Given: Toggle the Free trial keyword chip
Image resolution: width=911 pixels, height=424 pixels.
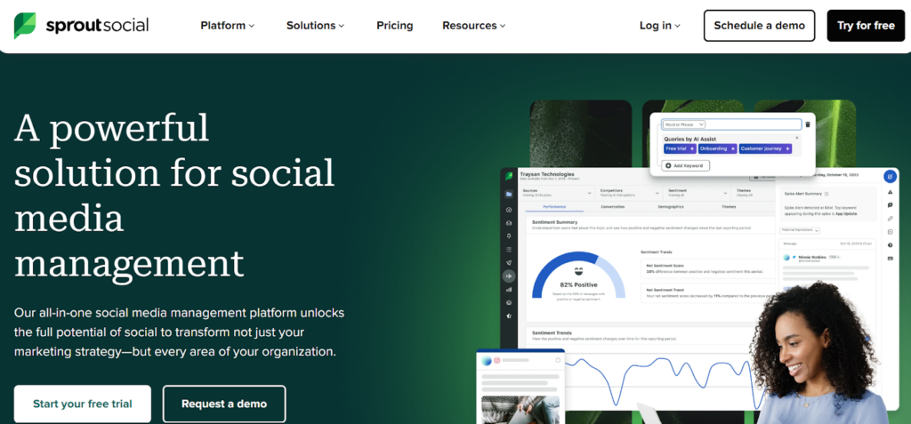Looking at the screenshot, I should coord(681,148).
